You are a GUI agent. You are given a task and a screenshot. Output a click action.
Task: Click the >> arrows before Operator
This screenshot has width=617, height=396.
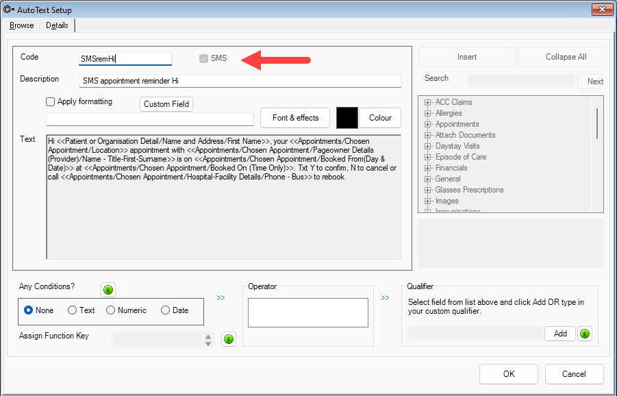(221, 297)
